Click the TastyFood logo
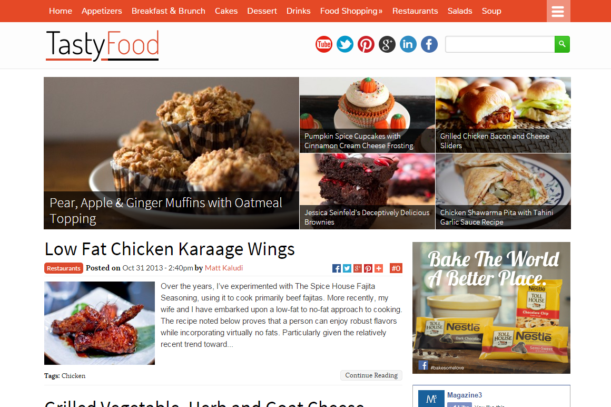 point(103,45)
